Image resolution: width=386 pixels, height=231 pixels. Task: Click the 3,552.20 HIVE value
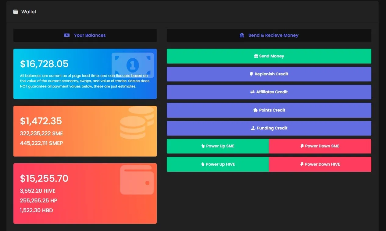(x=38, y=191)
